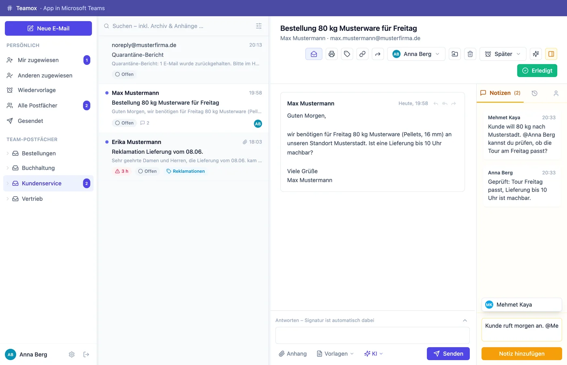Expand the Bestellungen team mailbox
Image resolution: width=567 pixels, height=365 pixels.
(8, 153)
